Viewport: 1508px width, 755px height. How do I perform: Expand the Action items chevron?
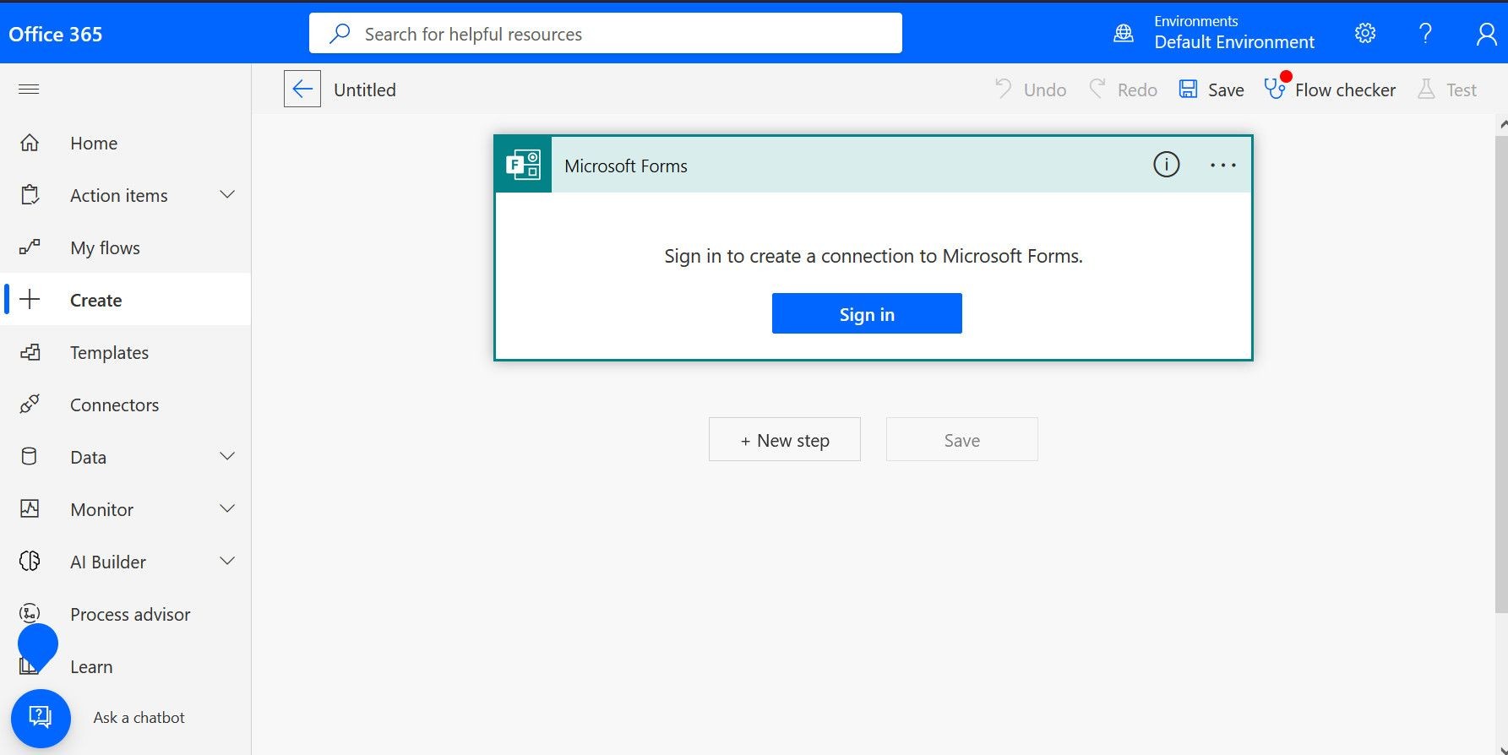(x=227, y=195)
